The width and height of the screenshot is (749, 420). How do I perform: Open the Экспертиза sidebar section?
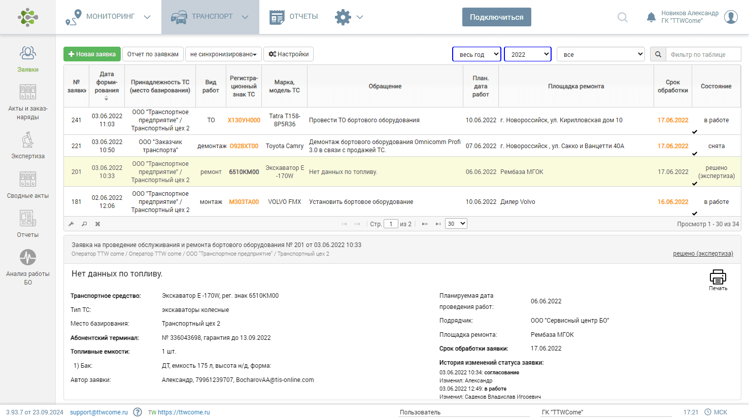click(x=28, y=146)
